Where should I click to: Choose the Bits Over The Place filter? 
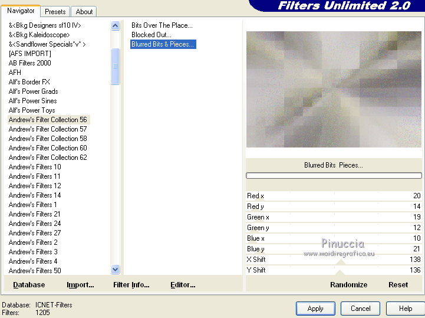(162, 25)
